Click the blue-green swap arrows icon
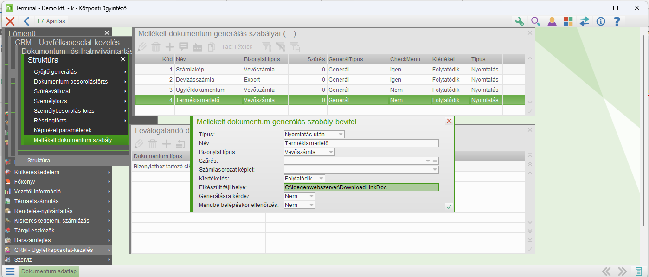The width and height of the screenshot is (649, 277). click(x=585, y=21)
